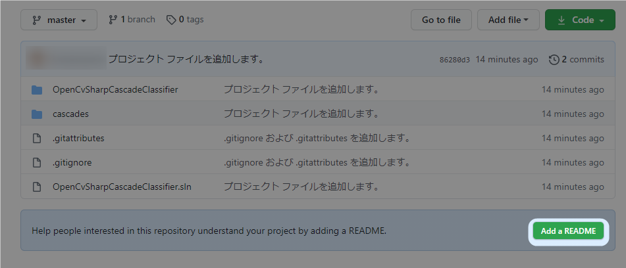Open the master branch dropdown
Screen dimensions: 626x268
pyautogui.click(x=59, y=20)
